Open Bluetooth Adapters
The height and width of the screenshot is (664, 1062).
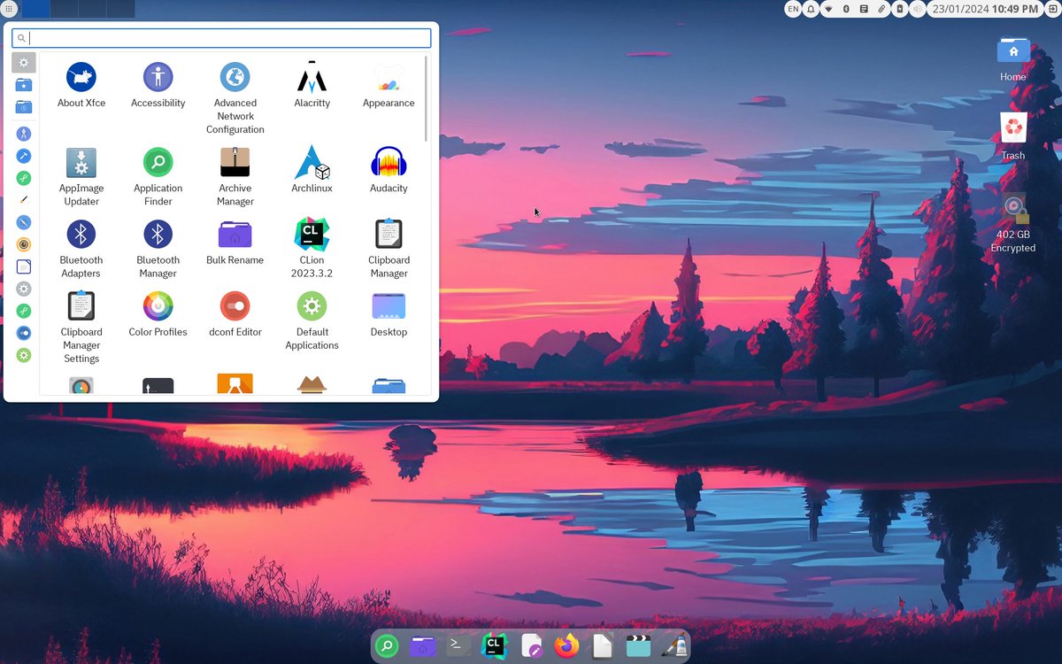click(x=81, y=249)
